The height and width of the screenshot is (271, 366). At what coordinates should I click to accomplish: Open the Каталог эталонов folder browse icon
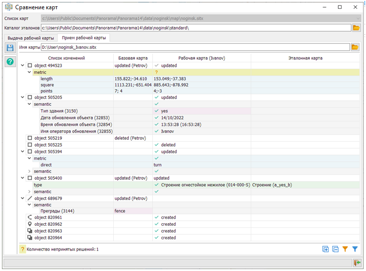[x=356, y=28]
